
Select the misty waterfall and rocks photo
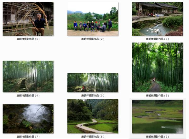point(28,119)
